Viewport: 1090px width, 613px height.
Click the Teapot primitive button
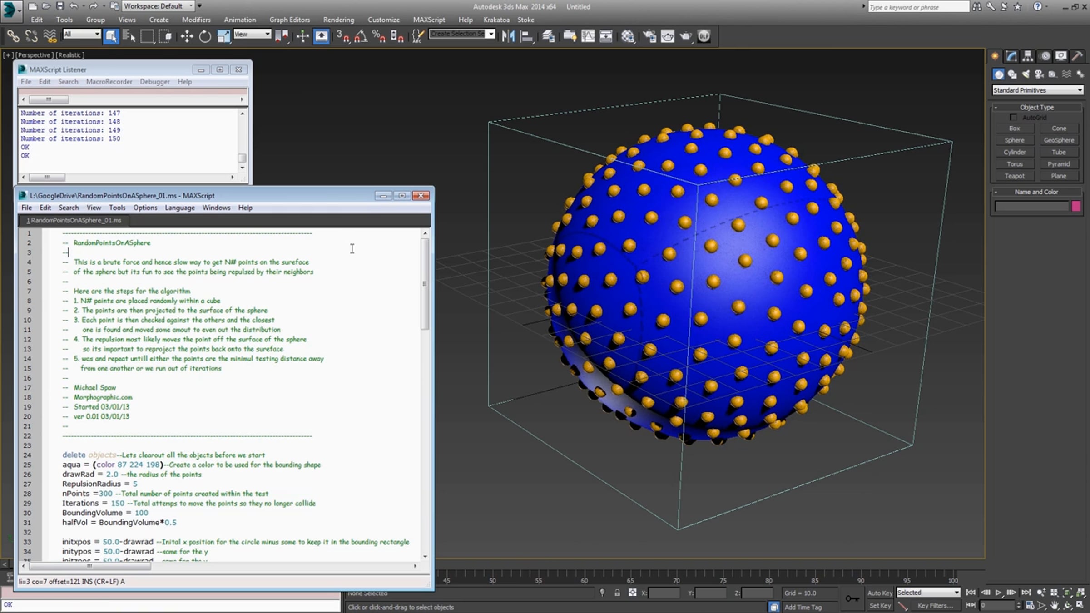pyautogui.click(x=1014, y=176)
